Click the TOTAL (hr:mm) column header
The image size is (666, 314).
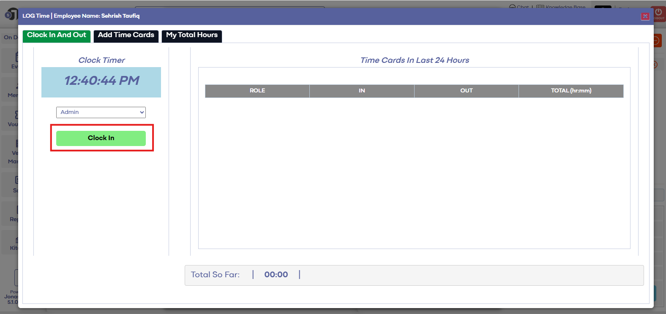[x=571, y=91]
